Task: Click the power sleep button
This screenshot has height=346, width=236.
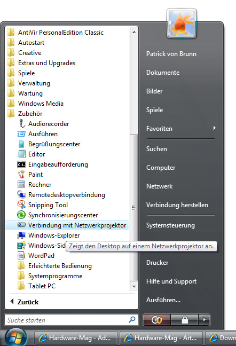Action: 156,320
